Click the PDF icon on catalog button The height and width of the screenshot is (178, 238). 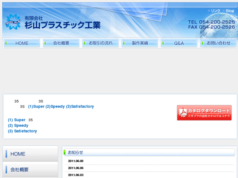click(183, 113)
